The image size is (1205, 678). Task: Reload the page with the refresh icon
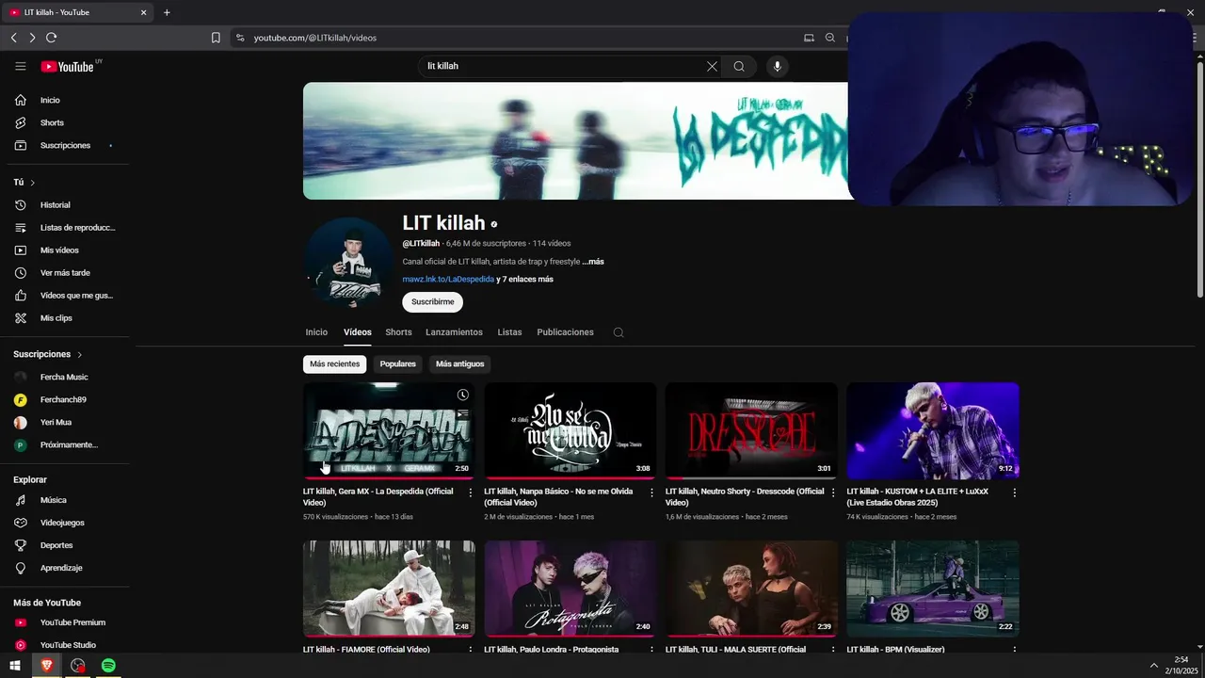coord(51,38)
